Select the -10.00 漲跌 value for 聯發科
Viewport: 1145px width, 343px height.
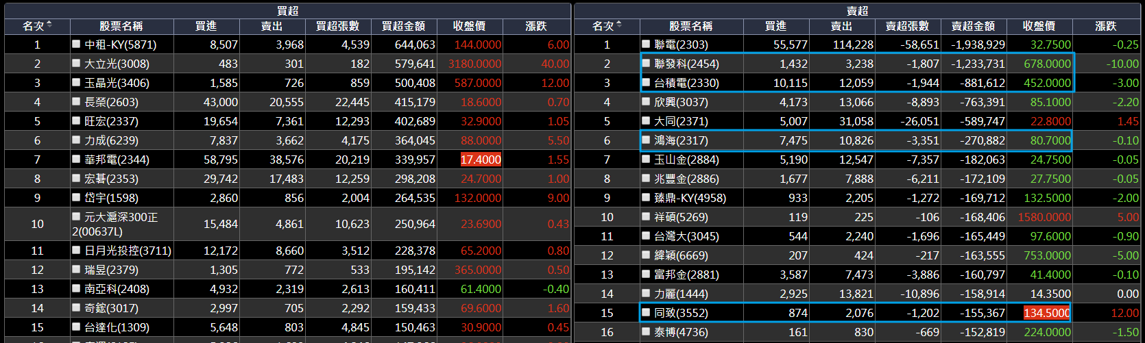[x=1122, y=64]
